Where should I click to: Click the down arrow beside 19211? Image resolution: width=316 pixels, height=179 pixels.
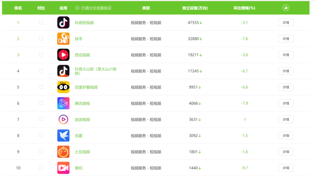click(201, 55)
